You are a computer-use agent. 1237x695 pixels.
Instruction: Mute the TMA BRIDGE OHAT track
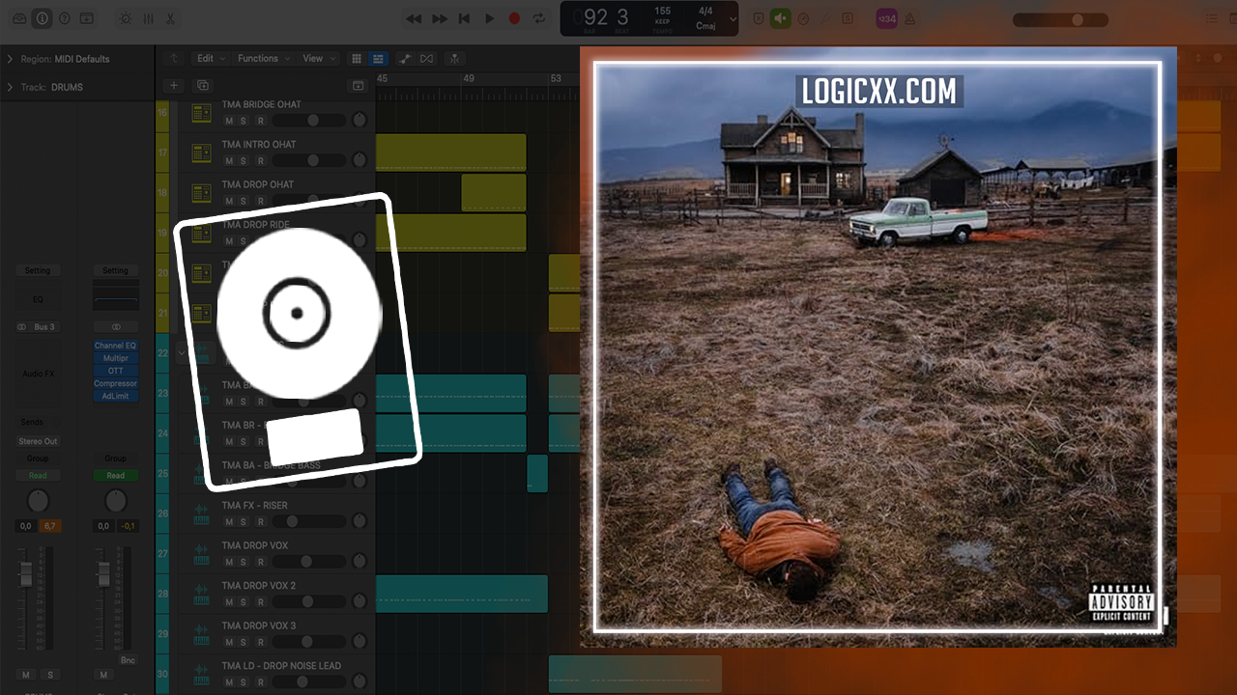click(229, 121)
